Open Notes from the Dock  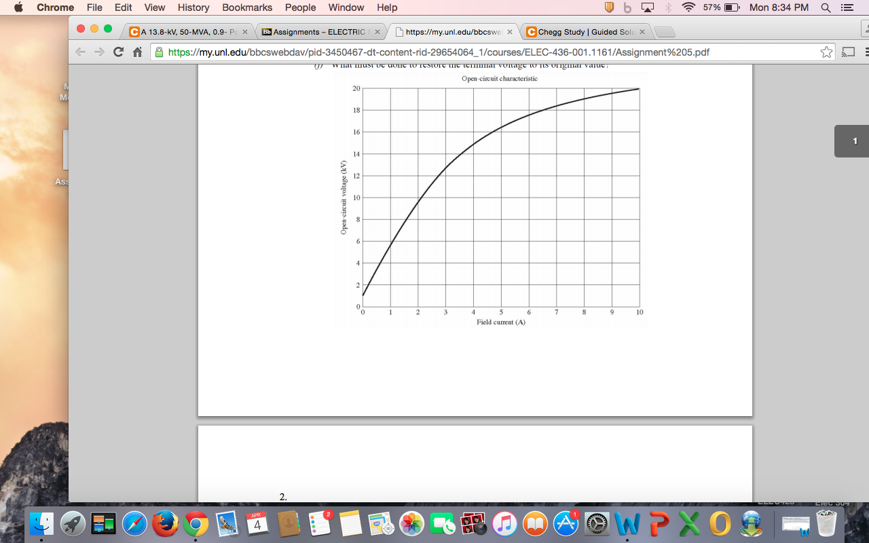coord(350,523)
